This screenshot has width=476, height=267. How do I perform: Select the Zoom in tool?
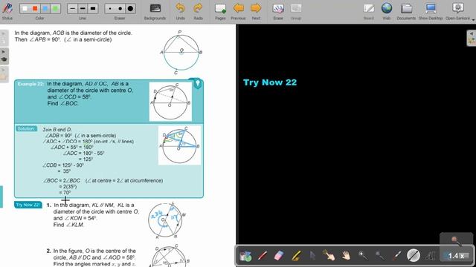point(363,256)
